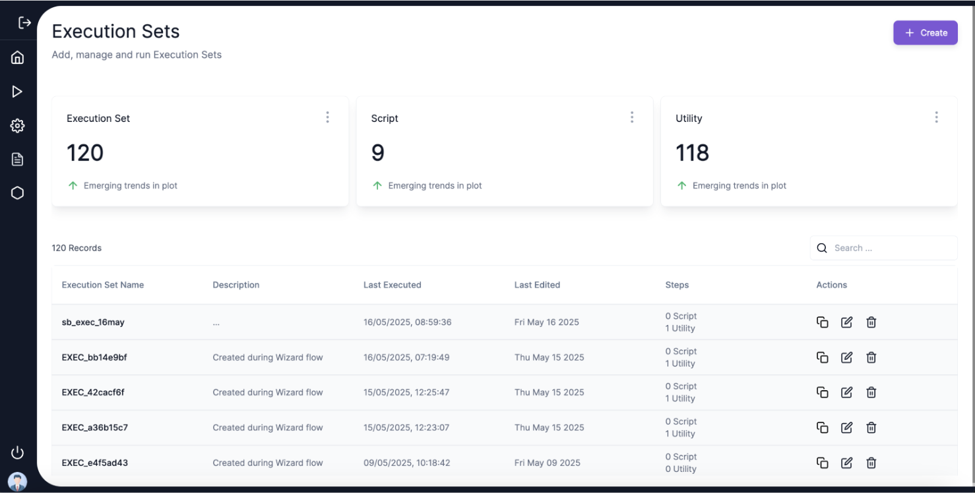Click the hexagon icon in sidebar
Viewport: 975px width, 493px height.
[18, 193]
